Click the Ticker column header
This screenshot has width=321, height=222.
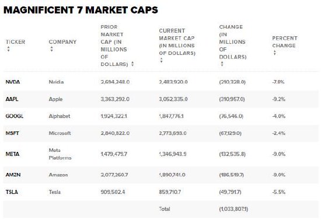(x=15, y=42)
